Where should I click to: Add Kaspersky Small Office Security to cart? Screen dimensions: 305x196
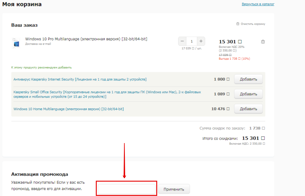pos(248,94)
